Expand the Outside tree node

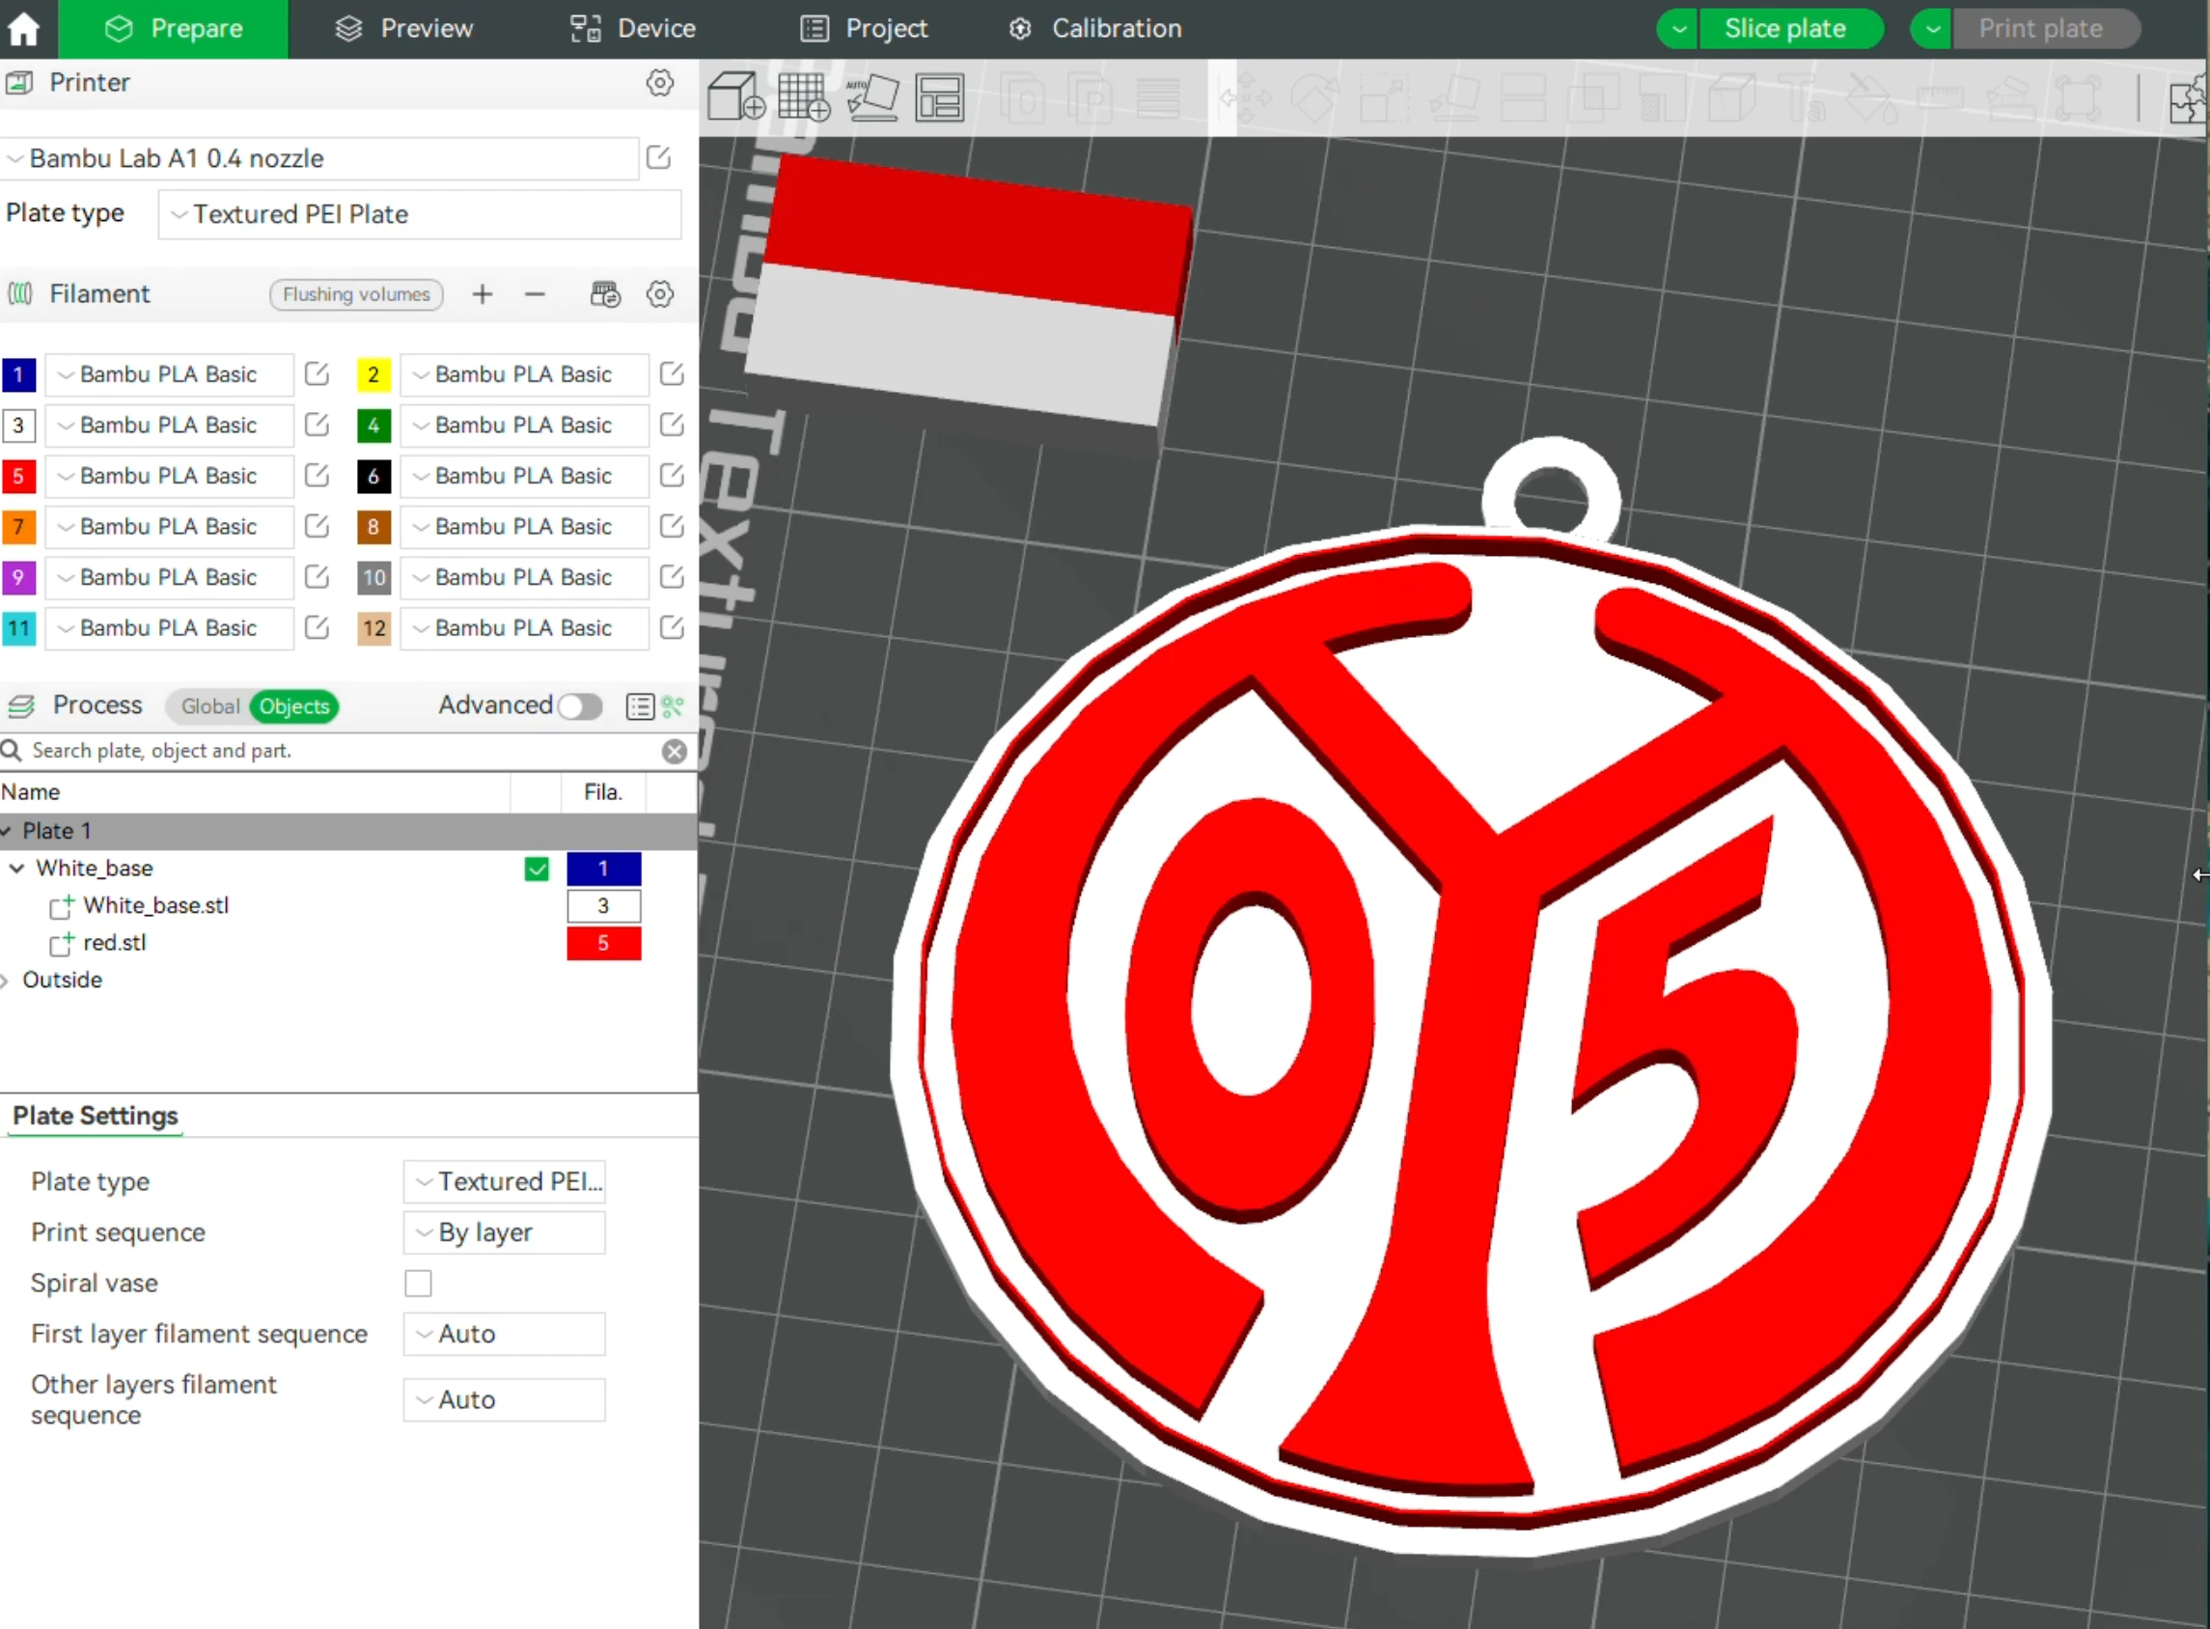pos(5,980)
